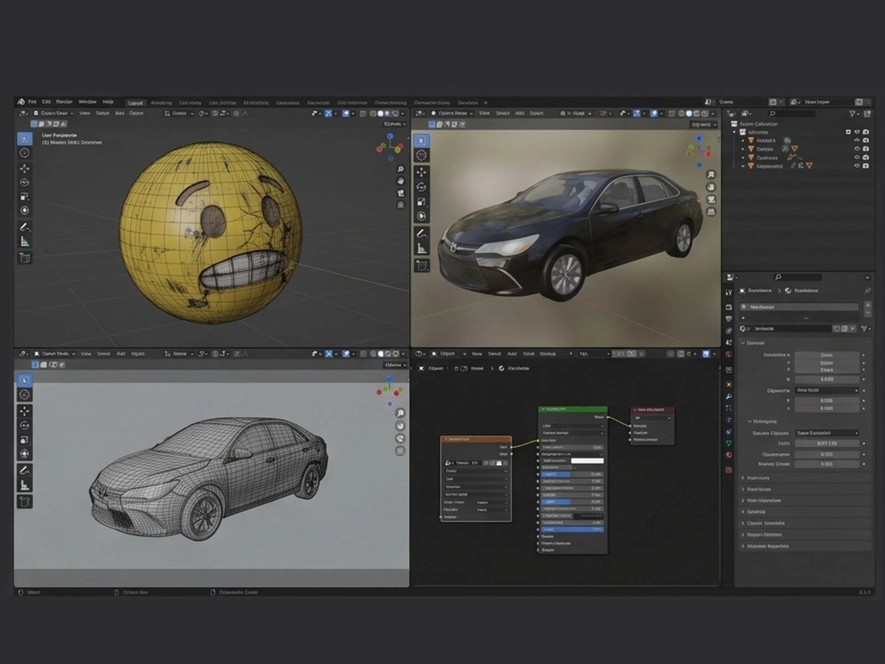885x664 pixels.
Task: Select the box-select tool in the emoji viewport
Action: click(25, 139)
